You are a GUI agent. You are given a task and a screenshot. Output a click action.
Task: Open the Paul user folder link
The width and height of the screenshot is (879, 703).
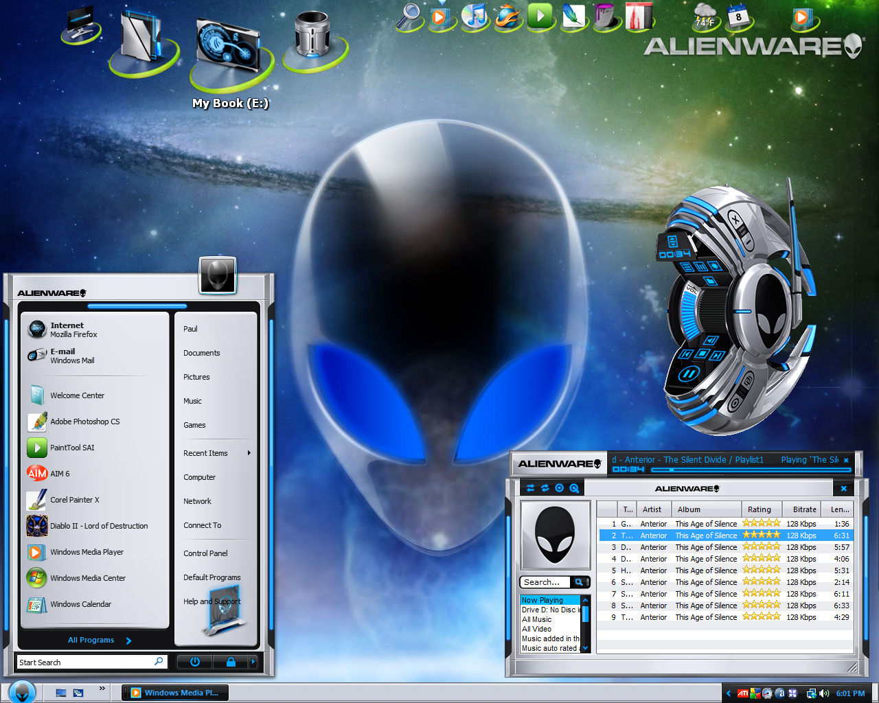pos(190,329)
